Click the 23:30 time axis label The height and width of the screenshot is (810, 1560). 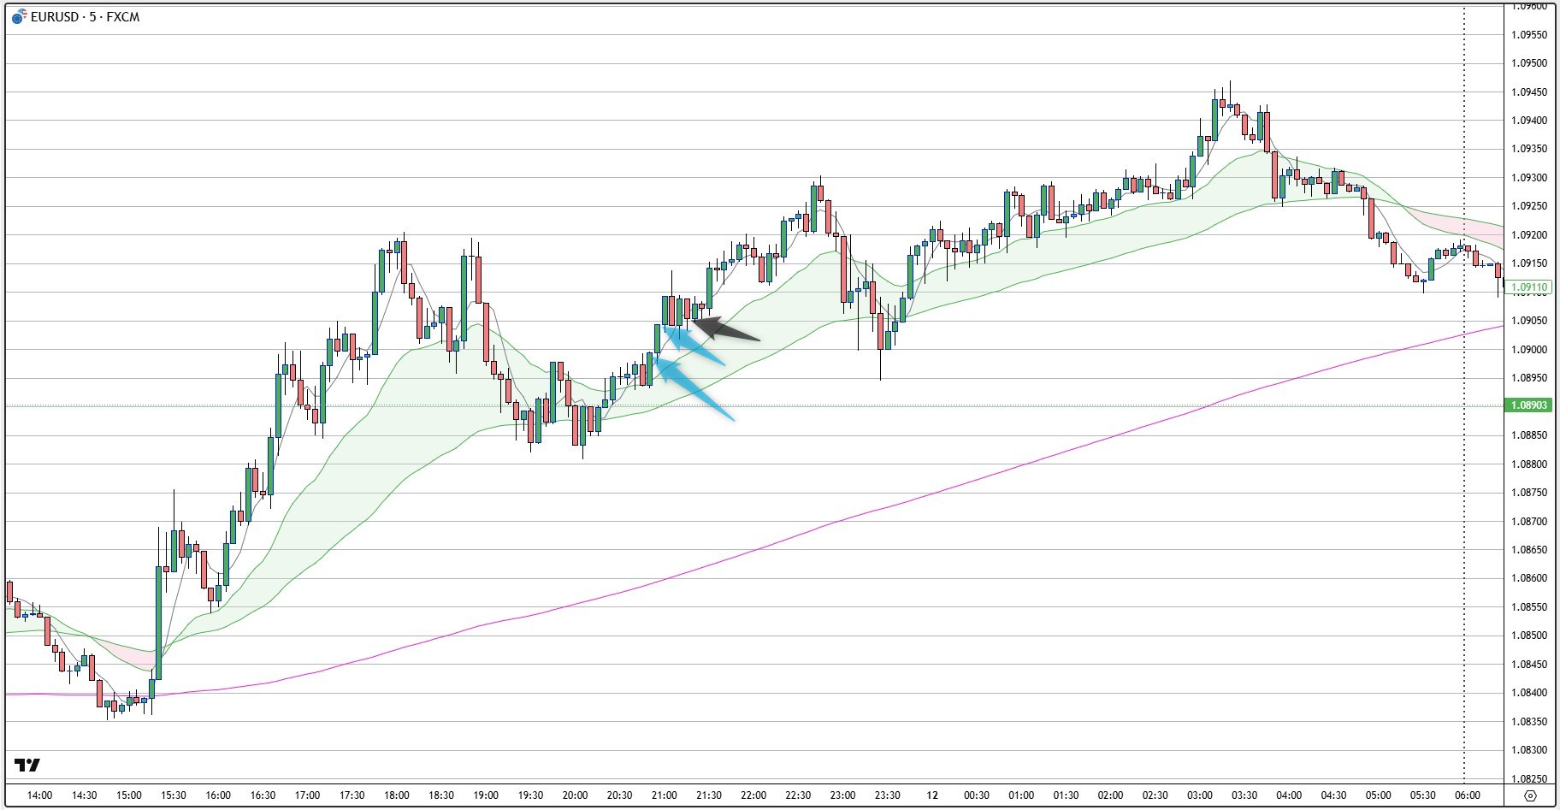click(887, 795)
